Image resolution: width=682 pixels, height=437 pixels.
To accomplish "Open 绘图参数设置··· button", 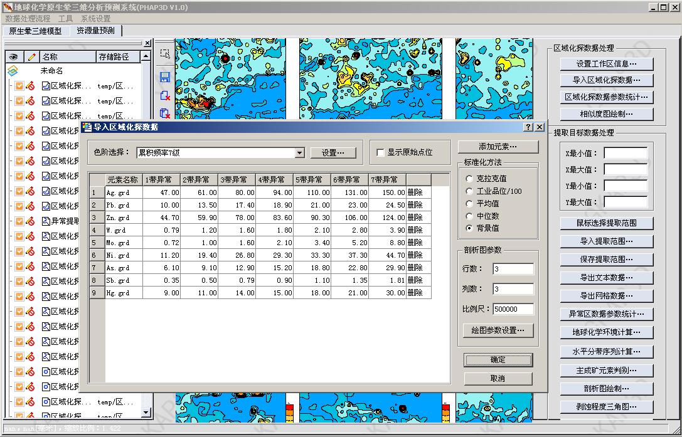I will [x=498, y=330].
